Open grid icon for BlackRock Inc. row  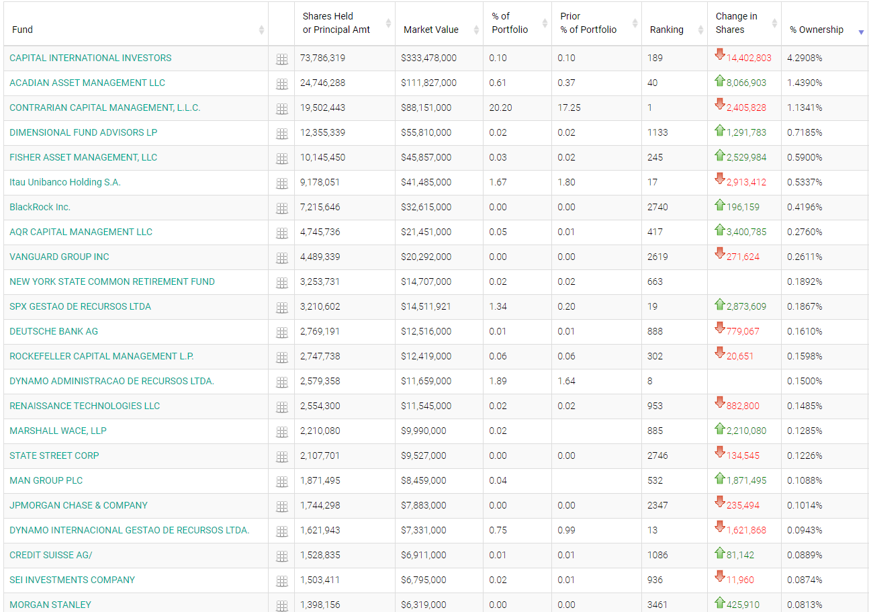point(282,208)
